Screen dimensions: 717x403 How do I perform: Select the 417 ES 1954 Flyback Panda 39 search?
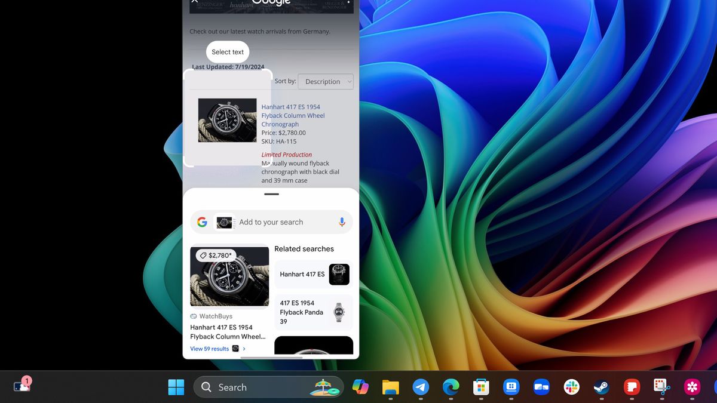tap(313, 312)
